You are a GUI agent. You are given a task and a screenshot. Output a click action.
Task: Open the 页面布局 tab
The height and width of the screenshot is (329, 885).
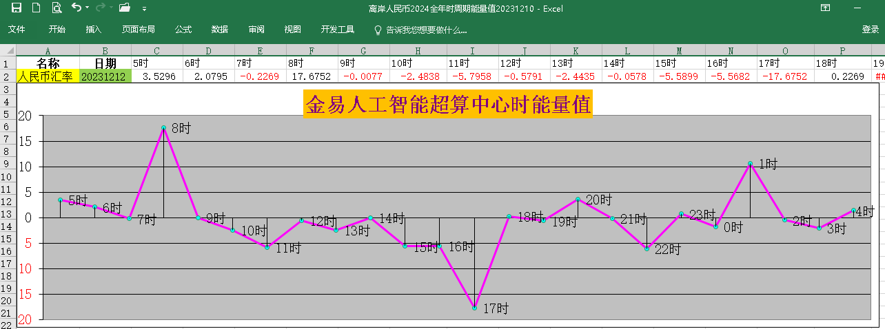[x=139, y=30]
